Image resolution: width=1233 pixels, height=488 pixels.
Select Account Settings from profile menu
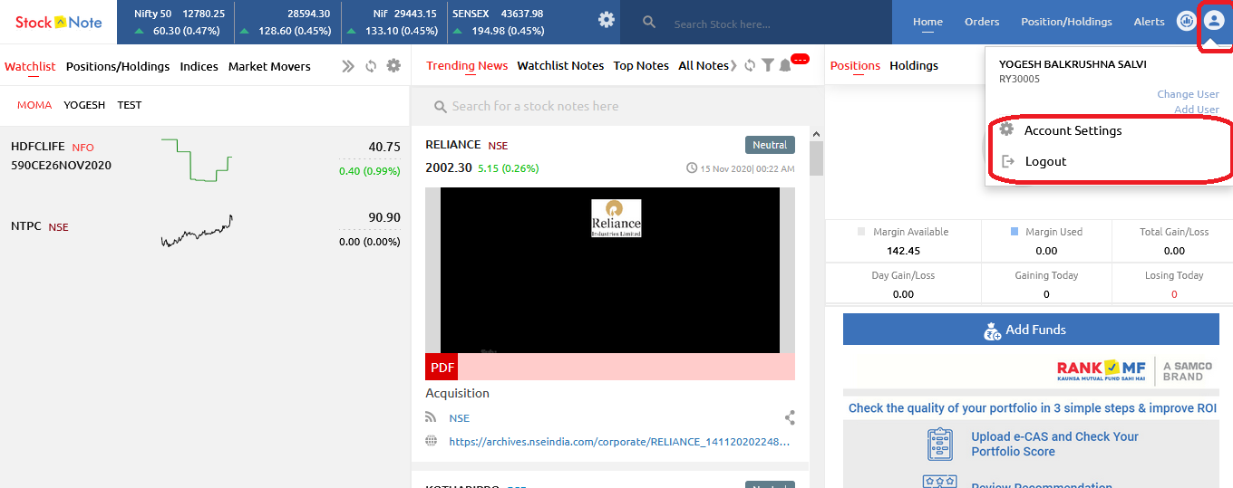pos(1073,130)
